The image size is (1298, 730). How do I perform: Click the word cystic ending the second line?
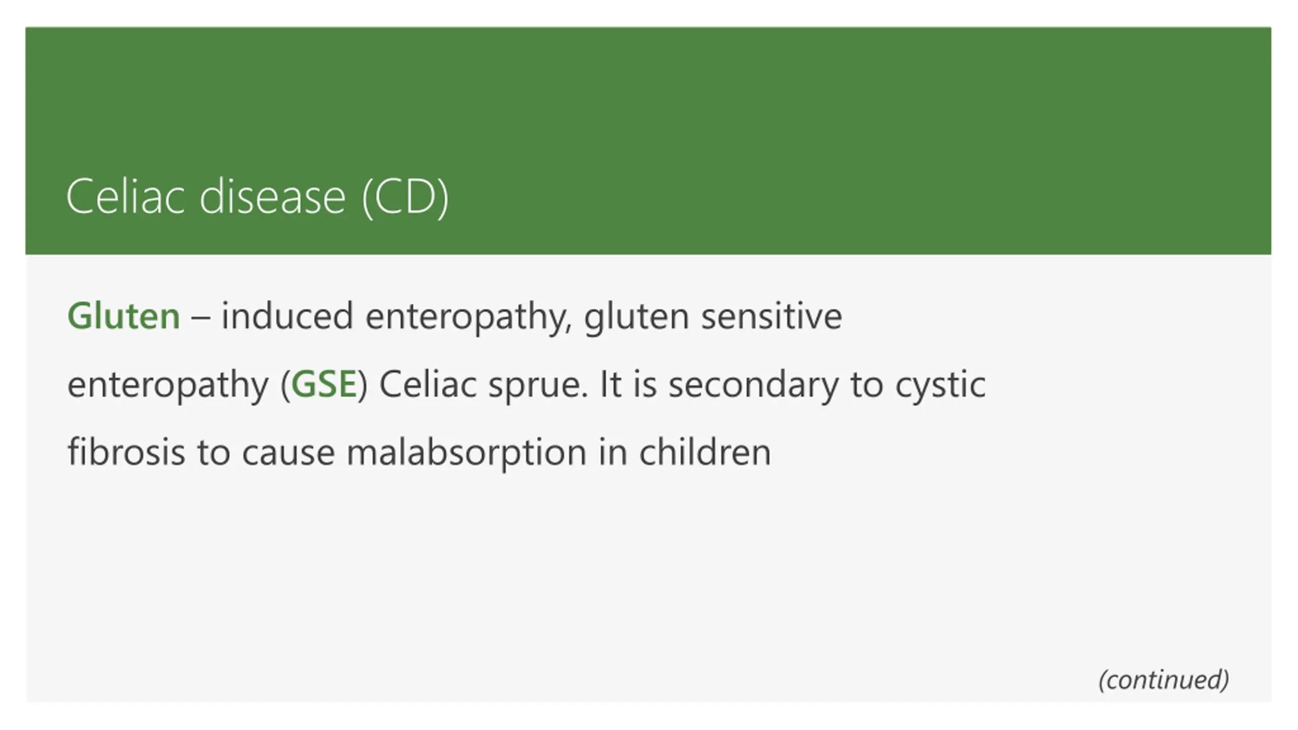tap(941, 385)
